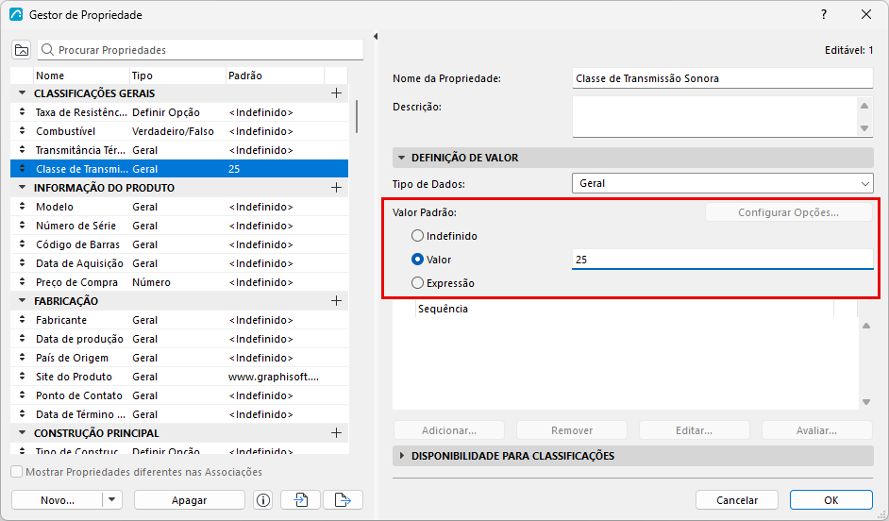889x521 pixels.
Task: Click the info icon next to Apagar
Action: pyautogui.click(x=263, y=500)
